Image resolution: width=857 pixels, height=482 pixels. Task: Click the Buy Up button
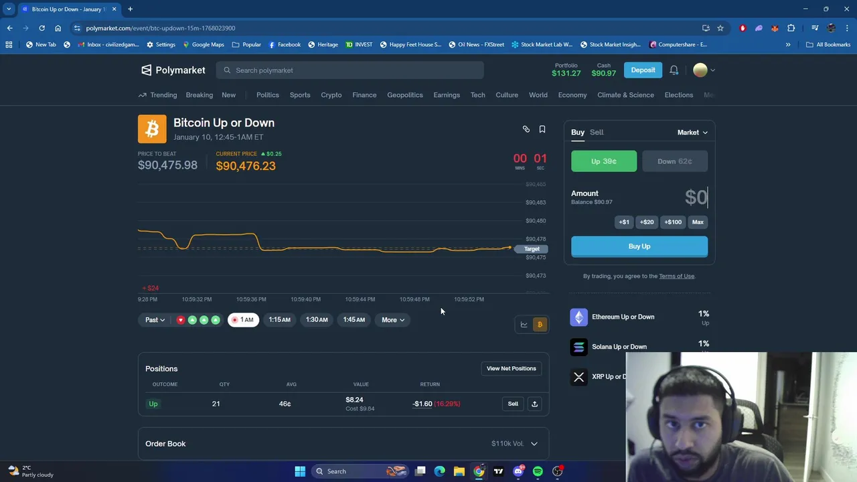coord(639,246)
